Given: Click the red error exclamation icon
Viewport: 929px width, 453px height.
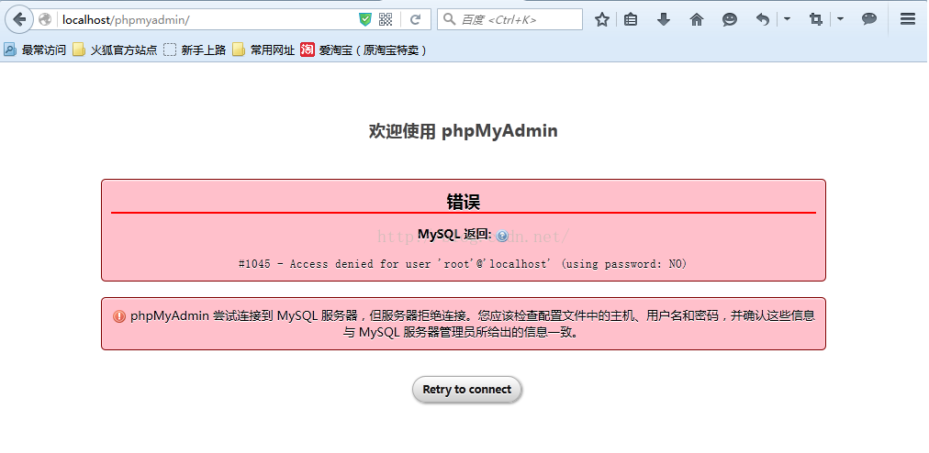Looking at the screenshot, I should pyautogui.click(x=119, y=316).
